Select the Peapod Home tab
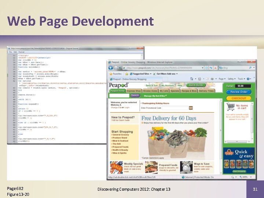The height and width of the screenshot is (198, 264). [x=117, y=91]
